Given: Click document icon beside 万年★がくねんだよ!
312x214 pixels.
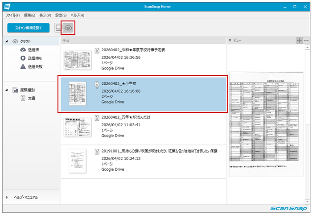Looking at the screenshot, I should [97, 118].
